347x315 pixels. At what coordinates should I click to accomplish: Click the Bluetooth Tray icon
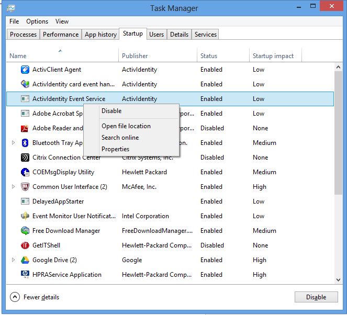tap(25, 143)
